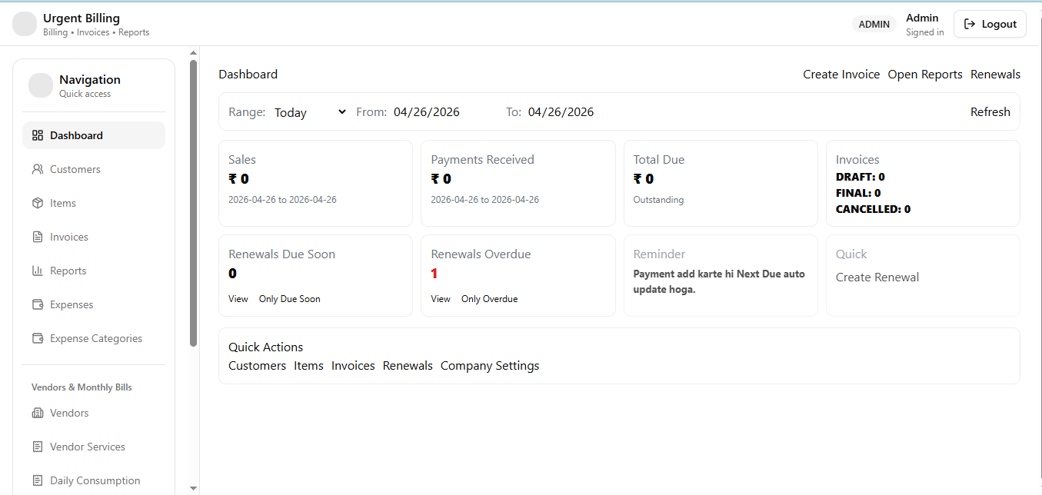Click the Daily Consumption icon

(37, 480)
